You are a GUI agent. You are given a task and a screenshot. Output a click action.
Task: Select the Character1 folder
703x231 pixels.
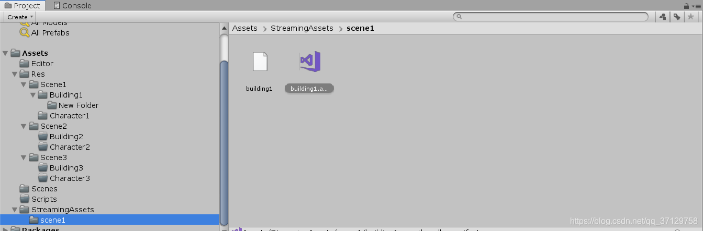[x=69, y=116]
